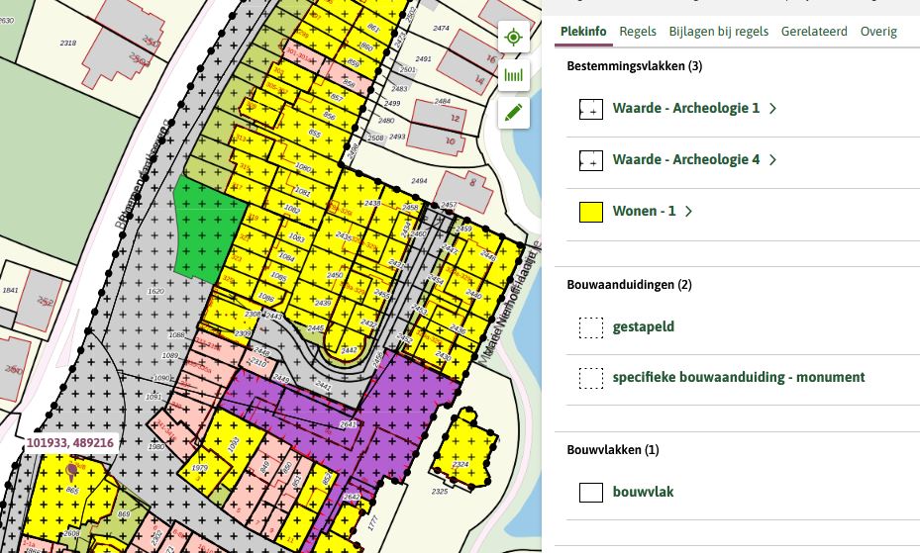Expand the Waarde - Archeologie 1 chevron

click(x=772, y=109)
